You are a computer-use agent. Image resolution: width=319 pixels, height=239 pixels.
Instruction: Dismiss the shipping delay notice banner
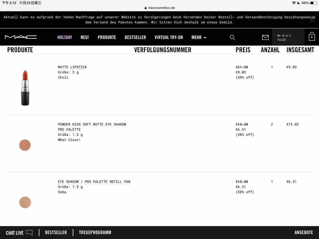click(x=312, y=20)
